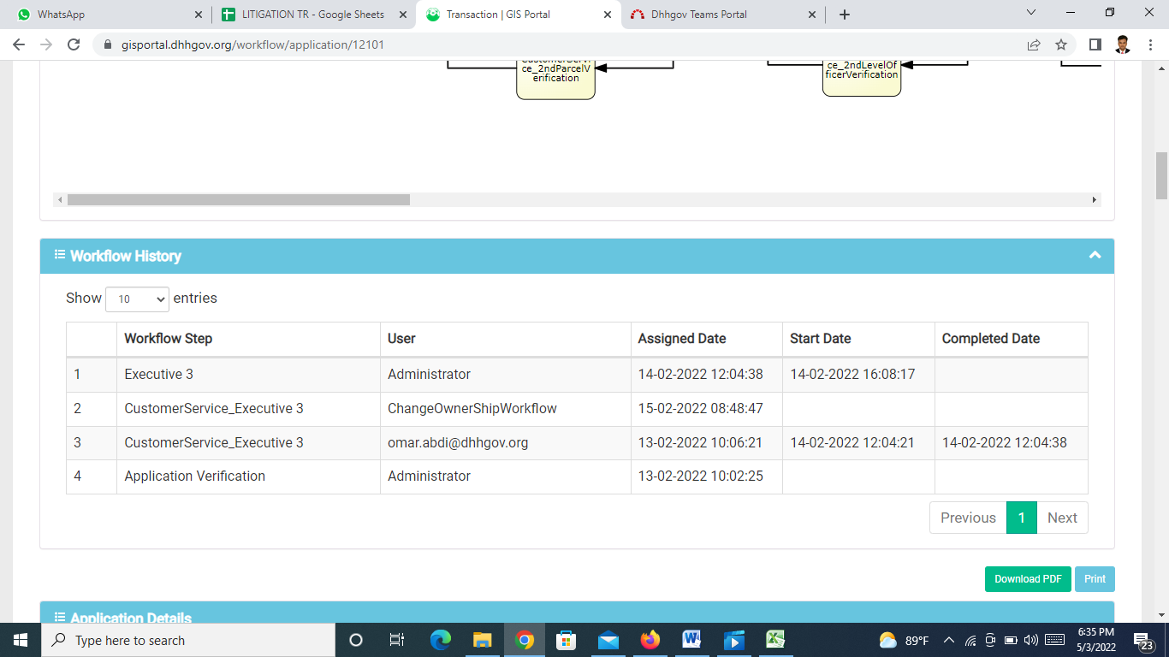The width and height of the screenshot is (1169, 657).
Task: Click the diagram horizontal scrollbar thumb
Action: [239, 200]
